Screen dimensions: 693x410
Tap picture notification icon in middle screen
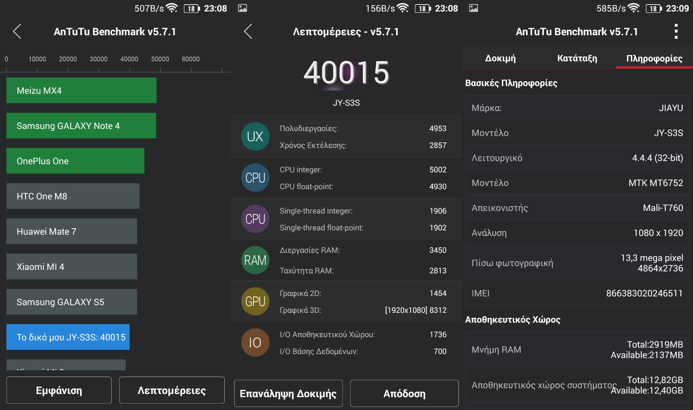[x=243, y=8]
